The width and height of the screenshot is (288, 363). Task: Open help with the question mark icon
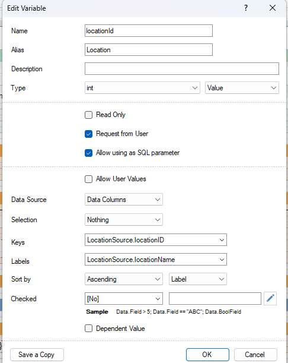[246, 8]
